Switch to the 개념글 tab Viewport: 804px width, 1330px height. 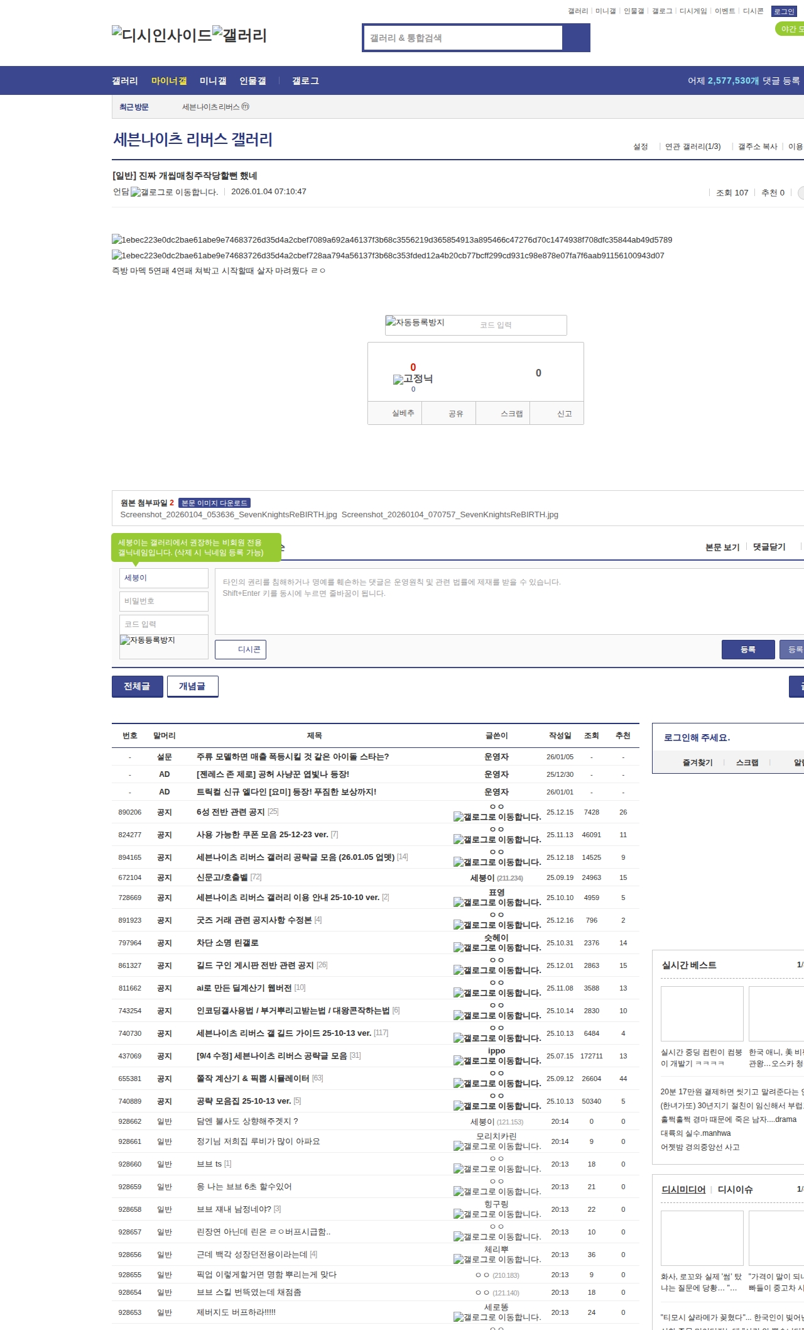[x=192, y=686]
